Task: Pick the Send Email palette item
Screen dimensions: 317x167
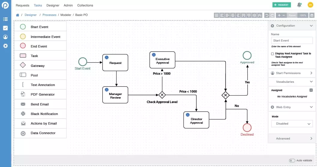Action: [x=41, y=104]
